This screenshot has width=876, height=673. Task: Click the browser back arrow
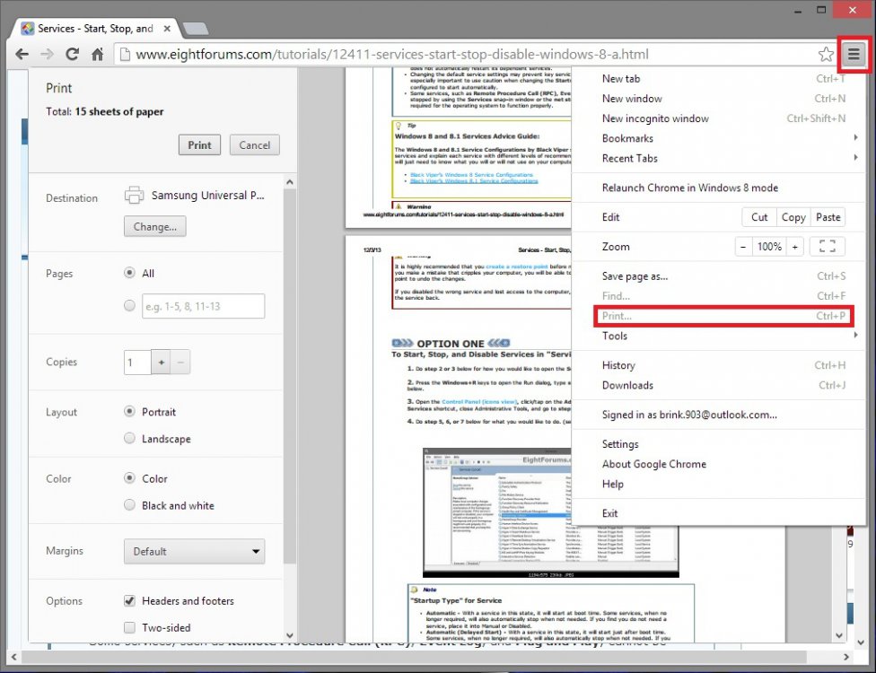[x=22, y=54]
